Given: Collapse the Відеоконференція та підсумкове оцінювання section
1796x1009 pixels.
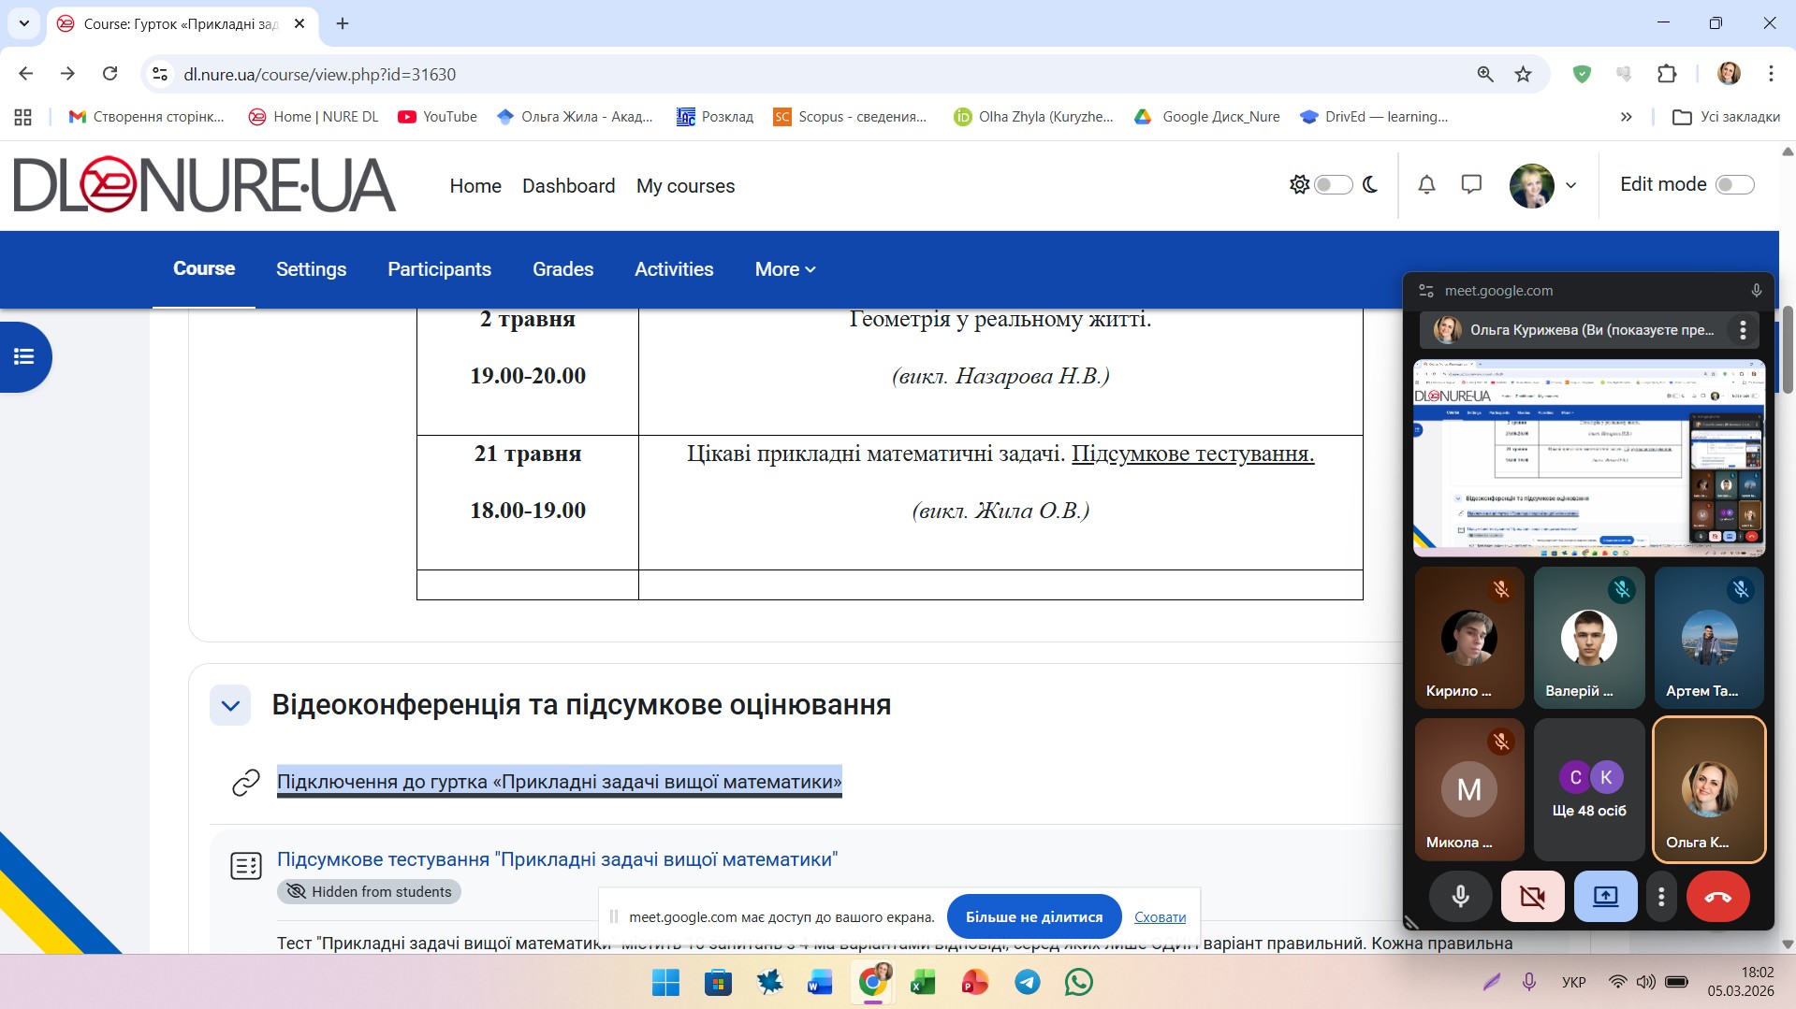Looking at the screenshot, I should (x=230, y=705).
